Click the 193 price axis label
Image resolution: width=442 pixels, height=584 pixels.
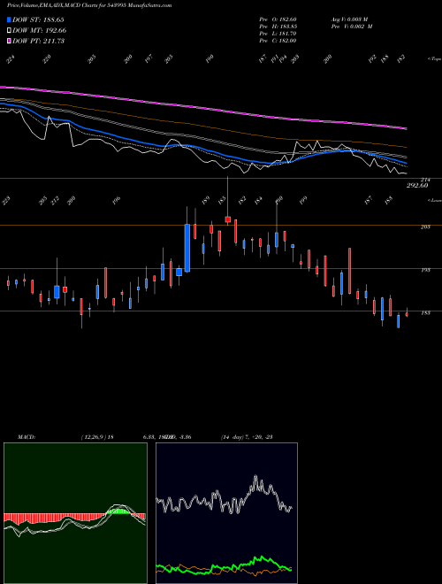(x=425, y=270)
